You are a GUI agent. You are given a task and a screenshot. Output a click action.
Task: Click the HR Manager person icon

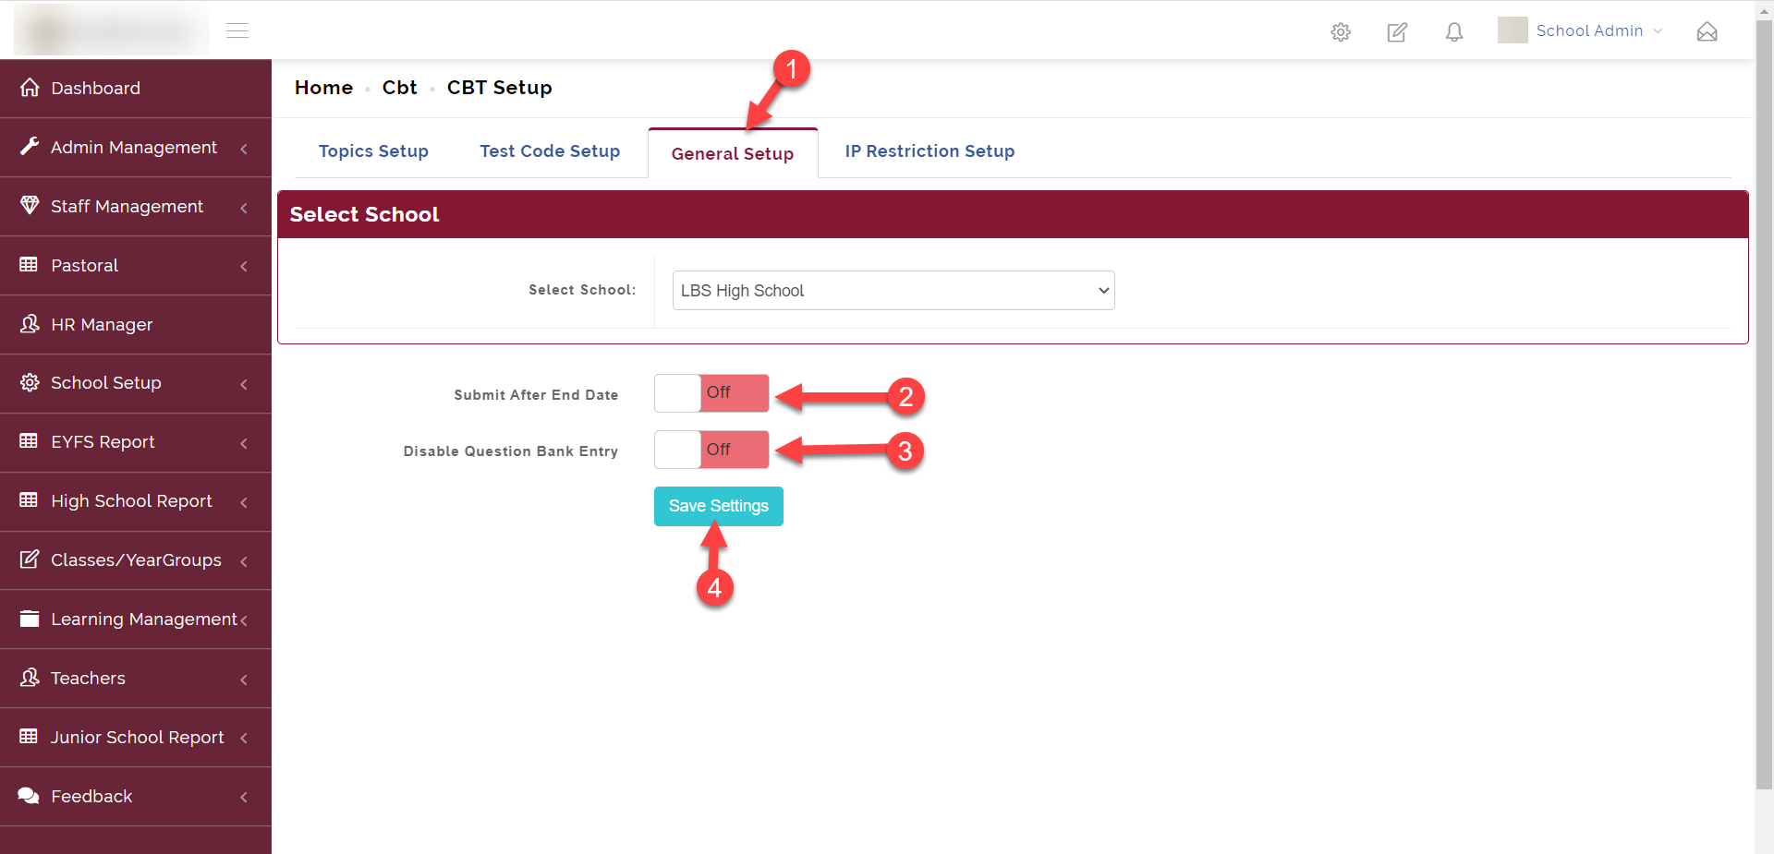[x=30, y=323]
